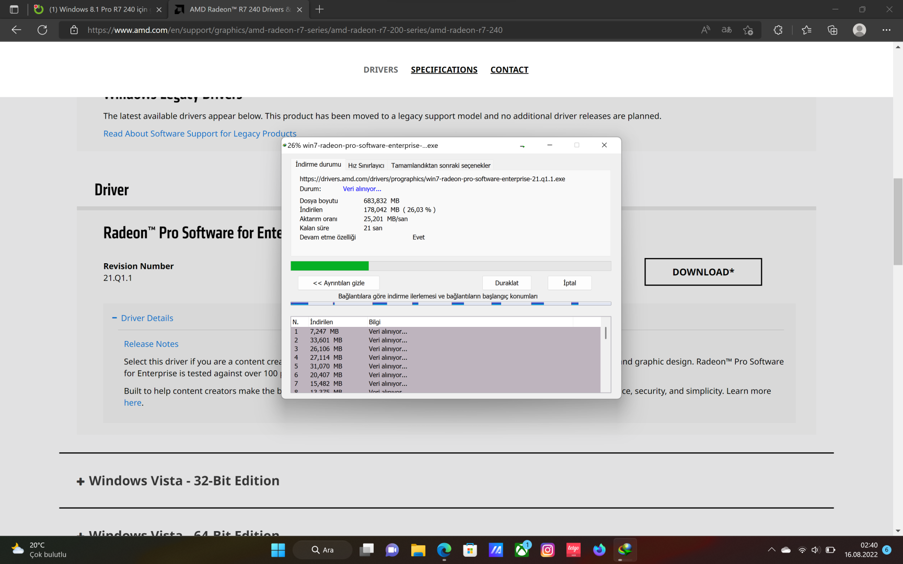
Task: Switch to the Windows 8.1 Pro R7 240 tab
Action: 98,9
